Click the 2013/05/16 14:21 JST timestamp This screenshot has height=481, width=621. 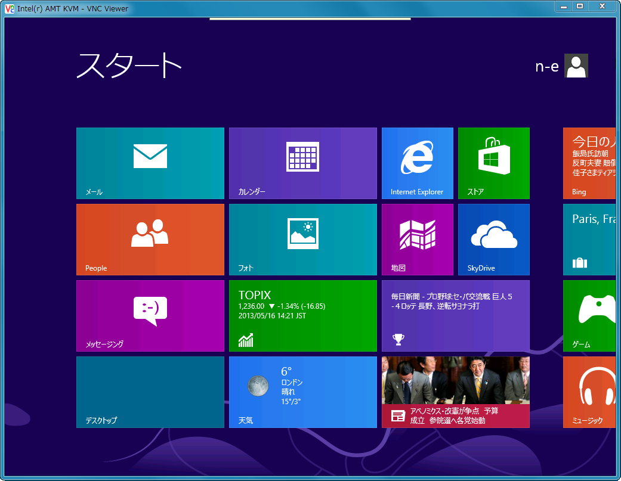[x=272, y=316]
